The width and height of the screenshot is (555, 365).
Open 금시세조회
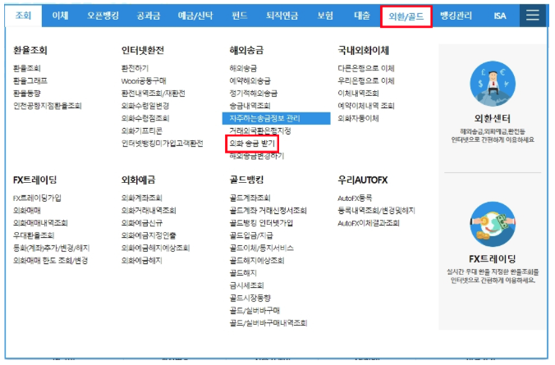coord(246,285)
